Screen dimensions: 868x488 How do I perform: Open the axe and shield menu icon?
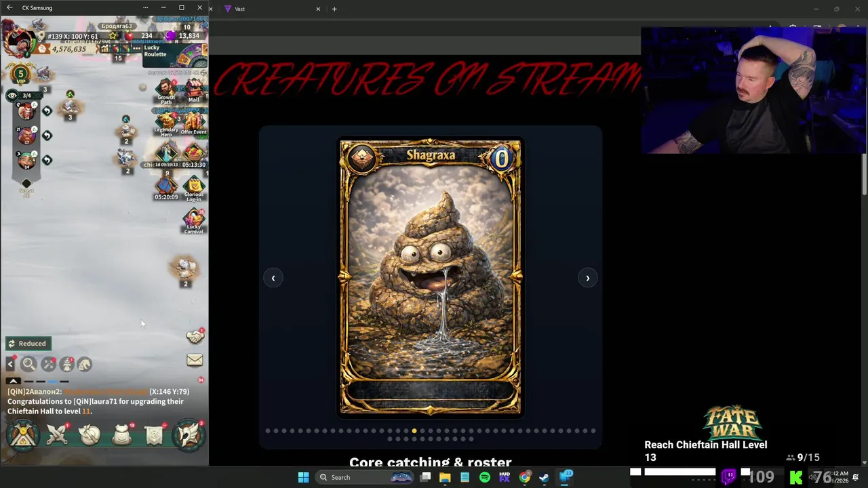(90, 435)
